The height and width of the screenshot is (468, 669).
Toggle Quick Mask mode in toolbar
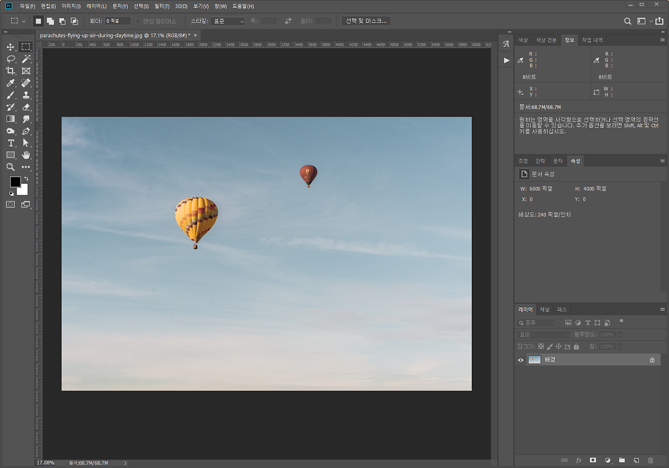[x=11, y=205]
